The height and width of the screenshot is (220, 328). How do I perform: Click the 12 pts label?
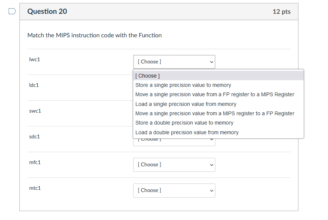coord(281,12)
